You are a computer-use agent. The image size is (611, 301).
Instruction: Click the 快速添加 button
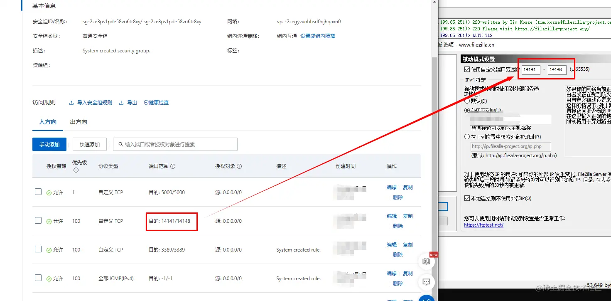click(x=90, y=144)
